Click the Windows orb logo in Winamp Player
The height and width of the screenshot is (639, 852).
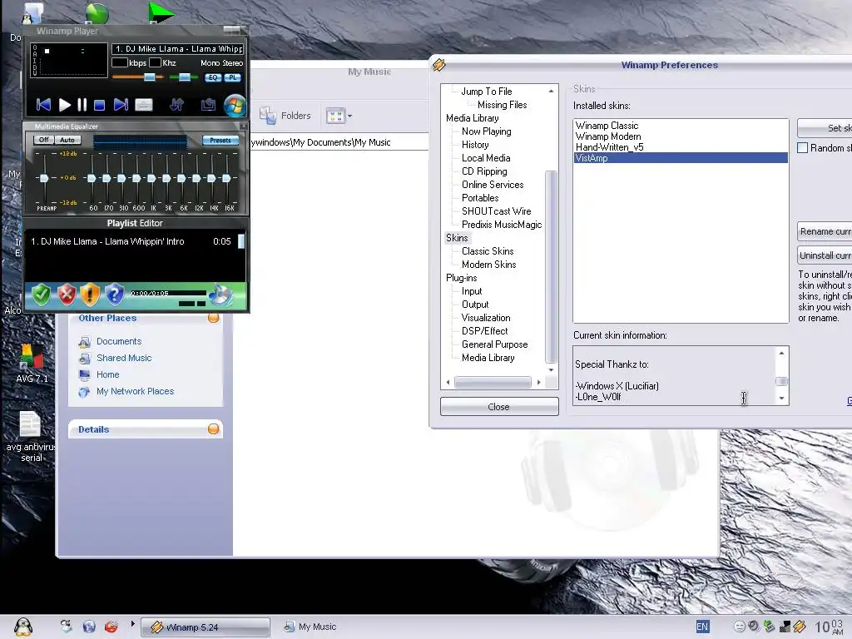click(x=235, y=106)
